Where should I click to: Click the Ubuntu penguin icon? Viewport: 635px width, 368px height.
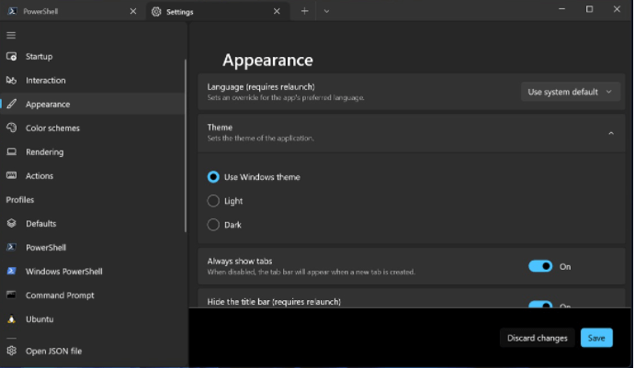[x=11, y=318]
